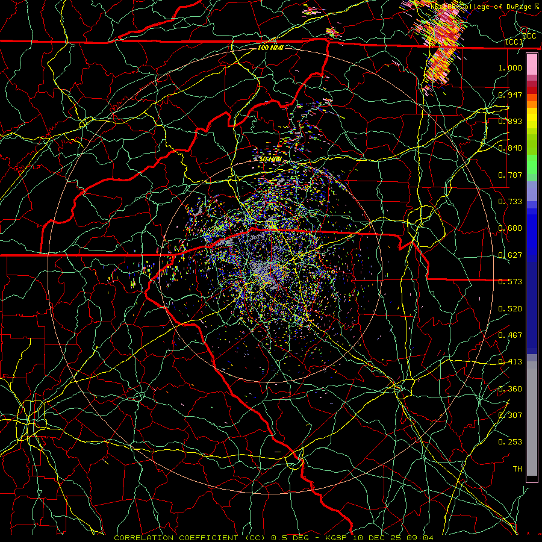Click the TH threshold label
This screenshot has height=542, width=542.
coord(517,469)
